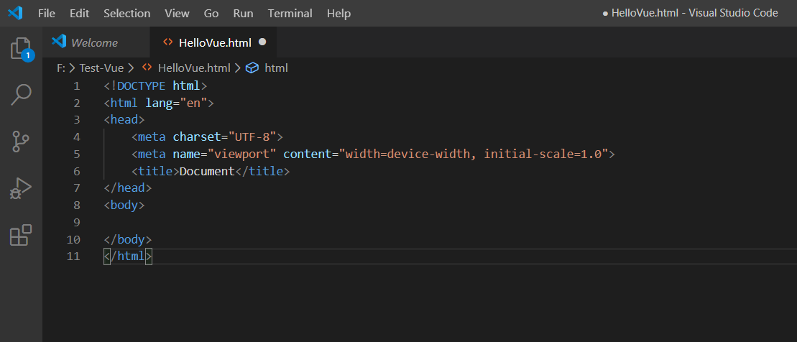Viewport: 797px width, 342px height.
Task: Open the Run and Debug view icon
Action: [x=21, y=188]
